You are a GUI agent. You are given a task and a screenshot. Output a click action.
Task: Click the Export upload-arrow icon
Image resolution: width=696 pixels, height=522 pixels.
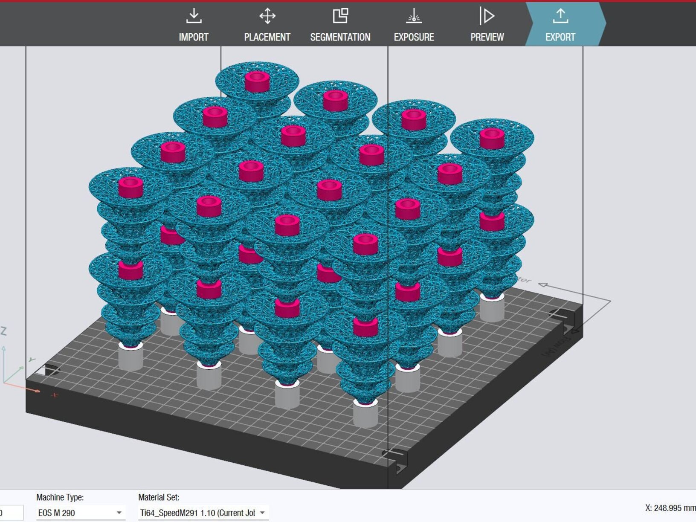click(x=560, y=16)
